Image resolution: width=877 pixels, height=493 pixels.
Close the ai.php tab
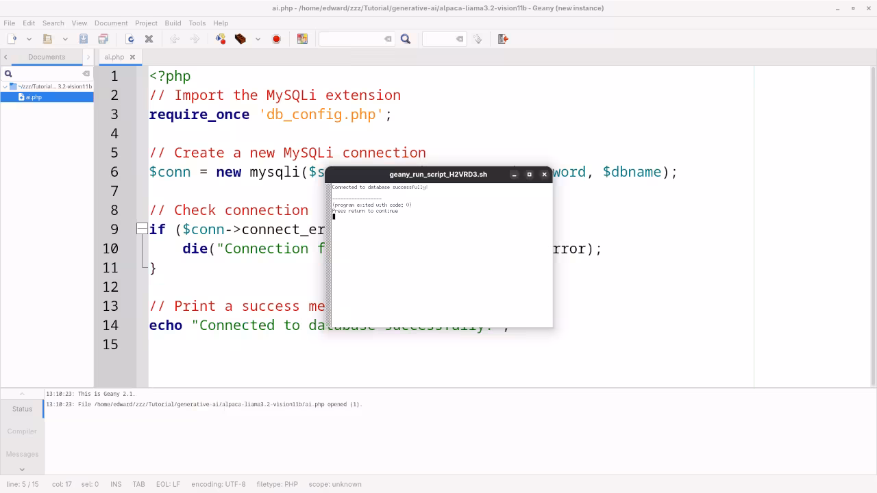click(x=132, y=57)
